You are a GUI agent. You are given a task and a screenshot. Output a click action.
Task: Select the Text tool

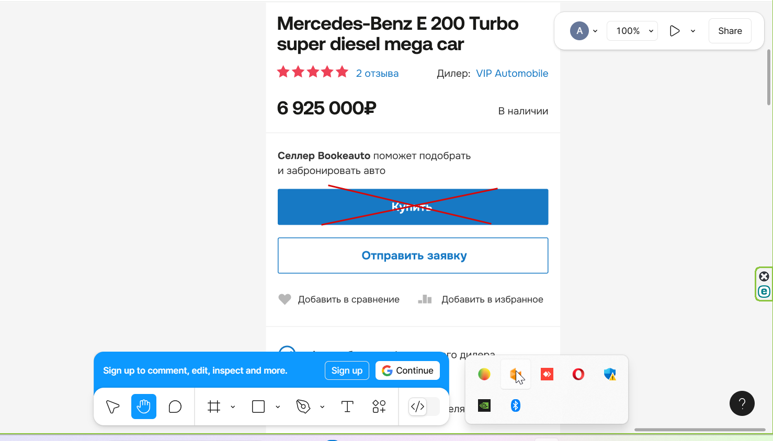[x=347, y=407]
